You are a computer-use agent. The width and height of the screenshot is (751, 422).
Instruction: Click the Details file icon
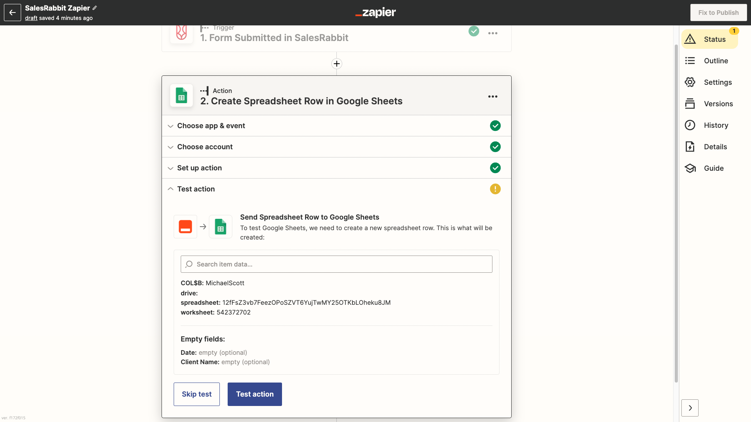coord(690,147)
